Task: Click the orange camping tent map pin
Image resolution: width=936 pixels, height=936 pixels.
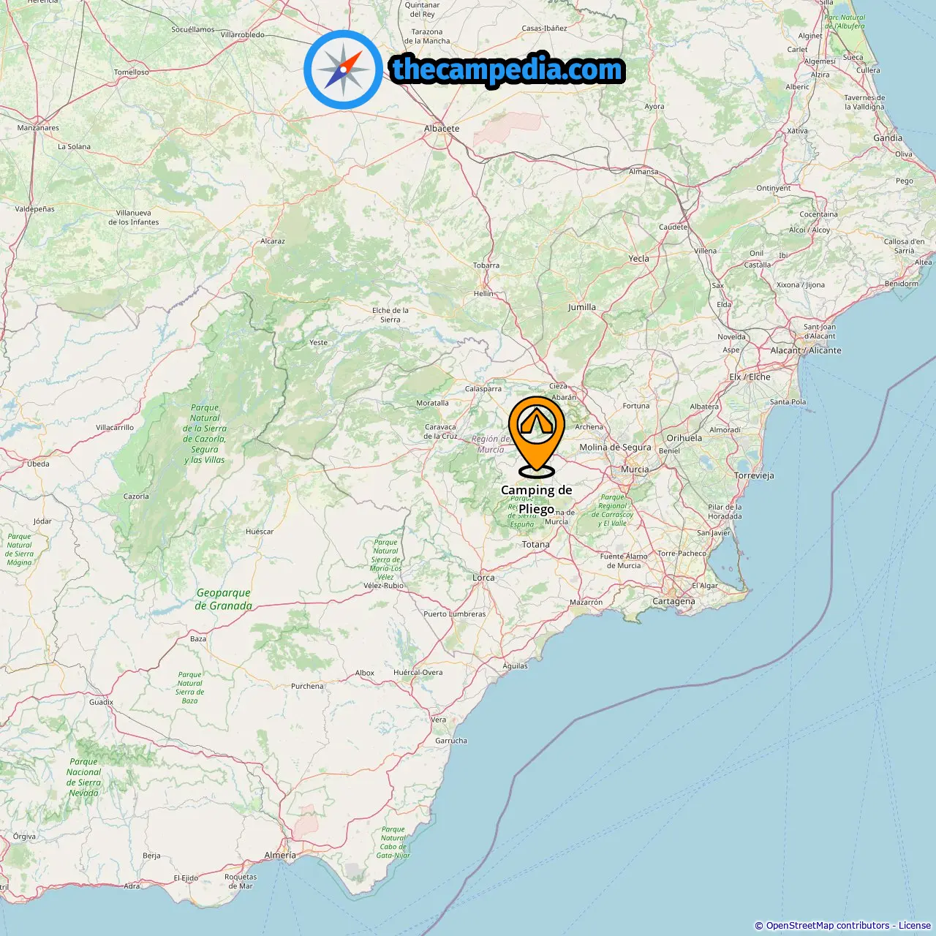Action: 537,437
